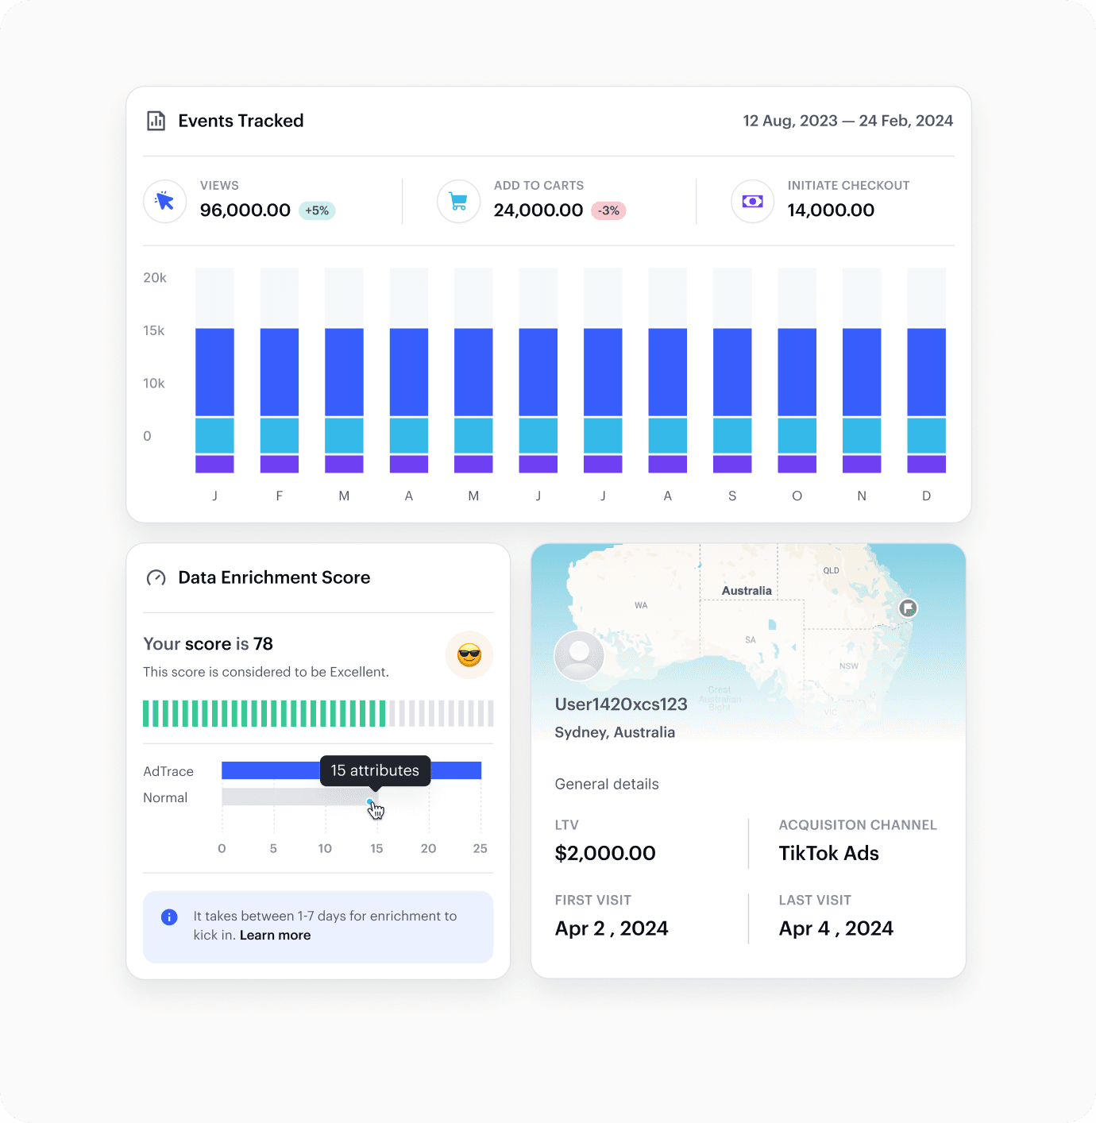Open the date range 12 Aug 2023 — 24 Feb 2024
This screenshot has width=1096, height=1123.
(x=847, y=120)
